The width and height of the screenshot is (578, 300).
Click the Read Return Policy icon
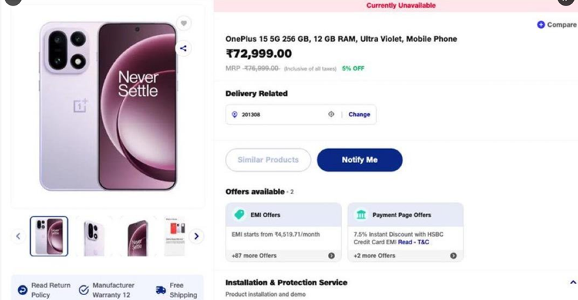[22, 290]
